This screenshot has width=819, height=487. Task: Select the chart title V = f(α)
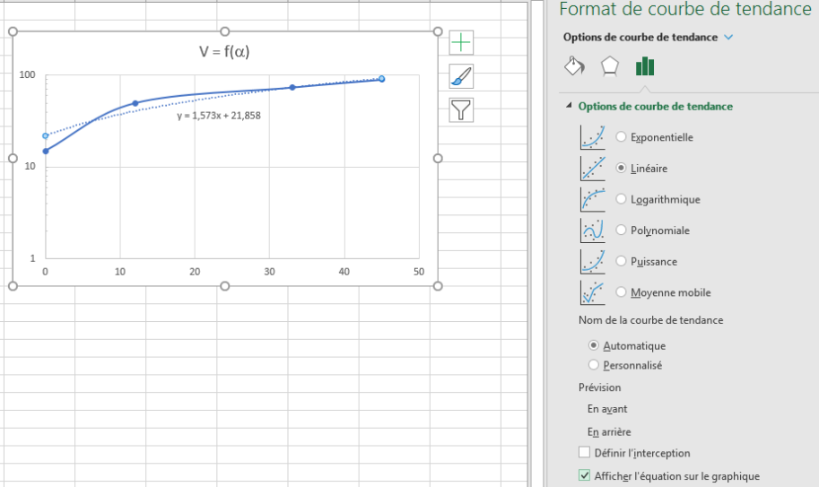coord(224,51)
